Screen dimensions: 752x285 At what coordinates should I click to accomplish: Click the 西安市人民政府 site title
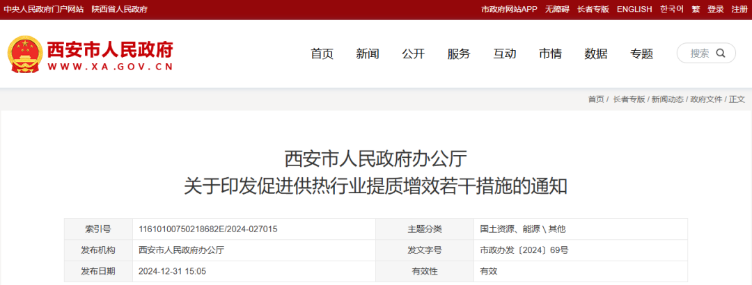pyautogui.click(x=109, y=49)
